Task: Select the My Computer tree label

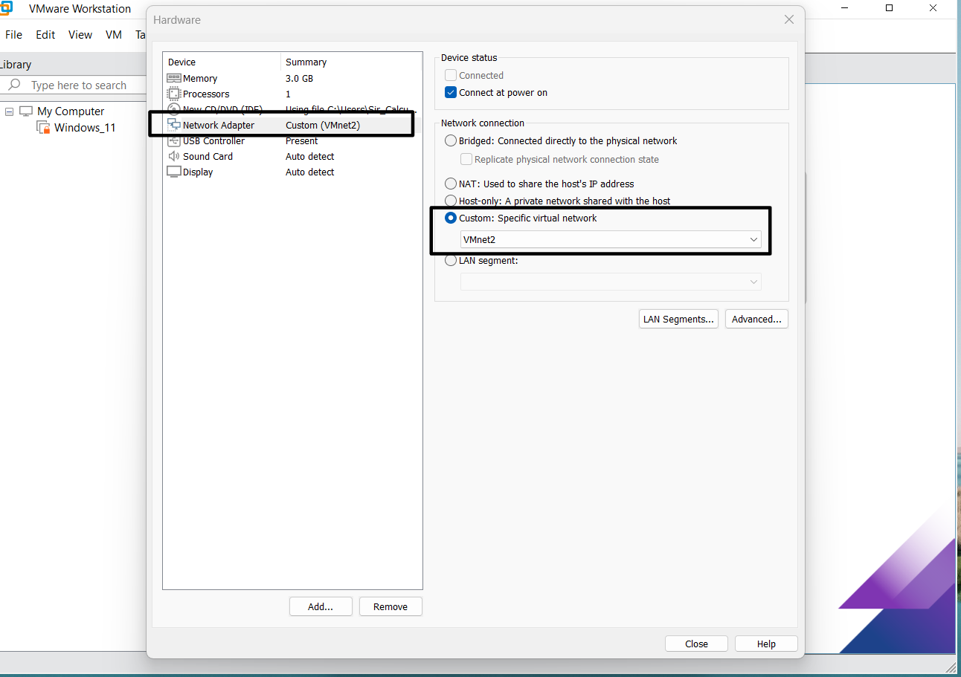Action: [71, 111]
